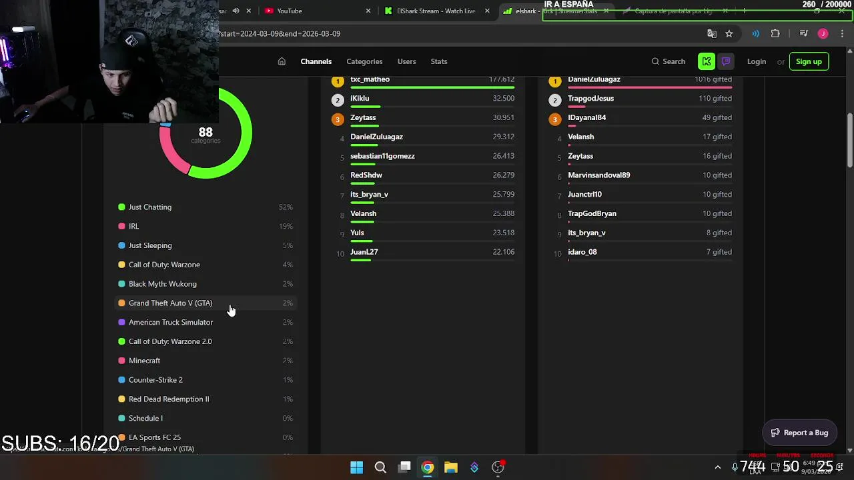Close the YouTube tab
The height and width of the screenshot is (480, 854).
(x=368, y=11)
